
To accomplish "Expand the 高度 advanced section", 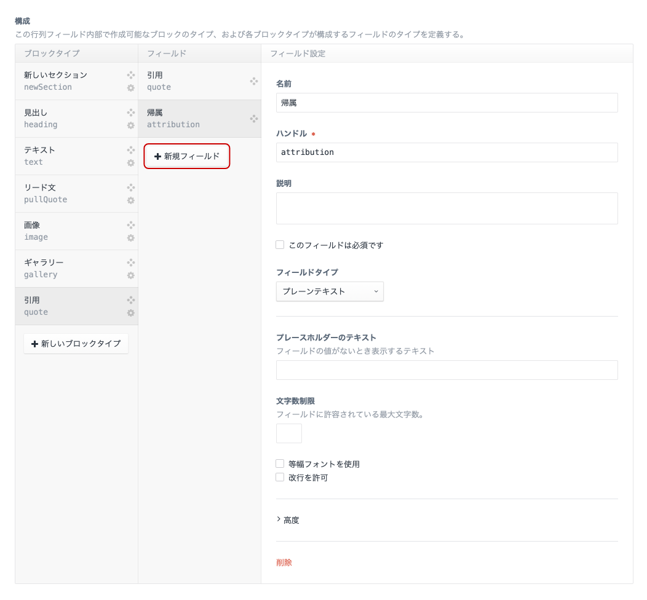I will [x=288, y=520].
